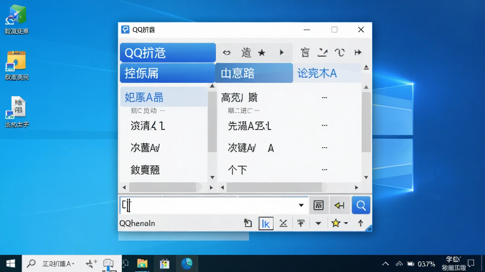Image resolution: width=485 pixels, height=272 pixels.
Task: Toggle the highlighted 'lk' button in bottom toolbar
Action: [x=266, y=223]
